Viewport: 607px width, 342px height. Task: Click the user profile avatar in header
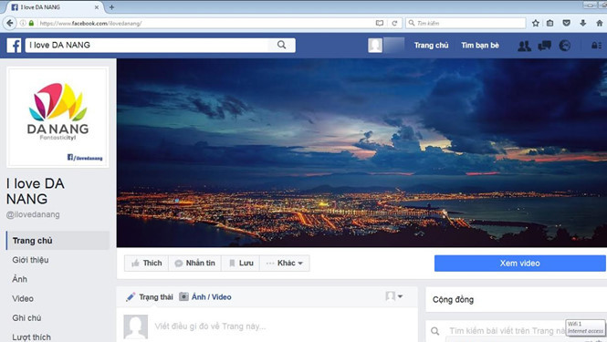[375, 46]
